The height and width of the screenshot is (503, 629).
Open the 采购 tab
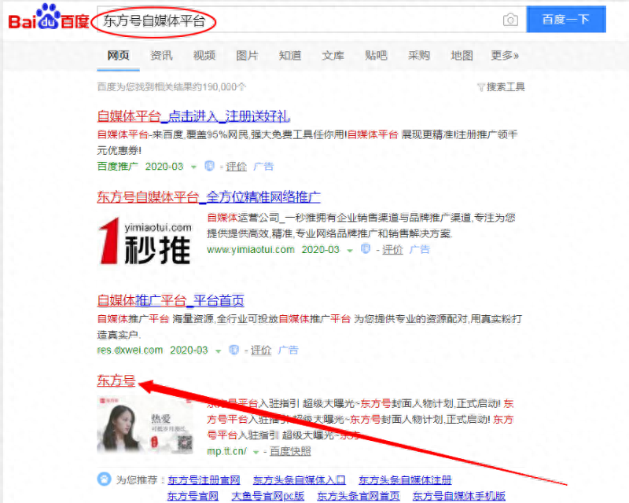point(419,55)
